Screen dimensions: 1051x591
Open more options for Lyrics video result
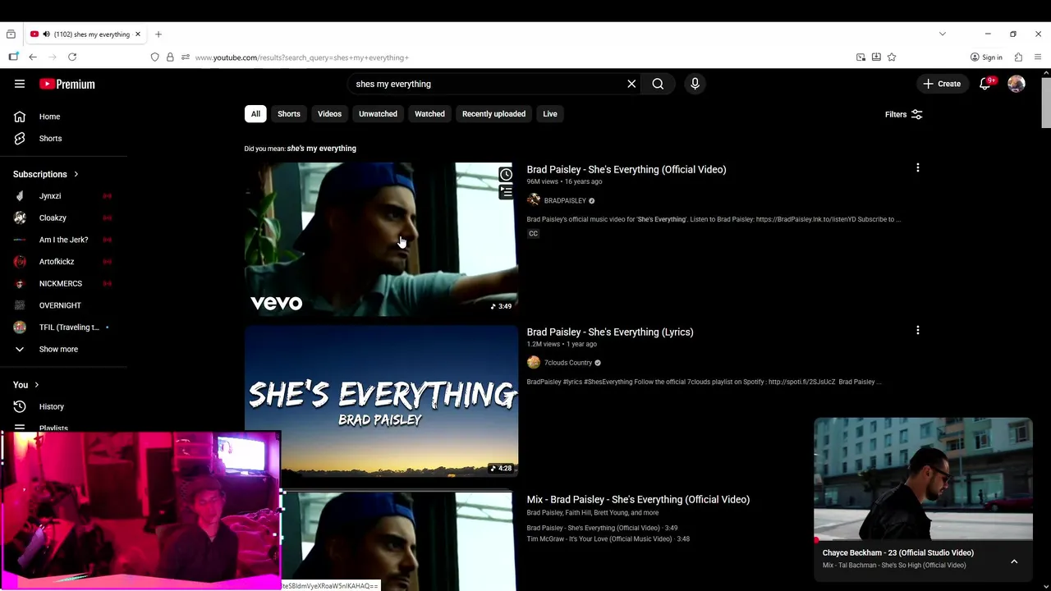[917, 331]
